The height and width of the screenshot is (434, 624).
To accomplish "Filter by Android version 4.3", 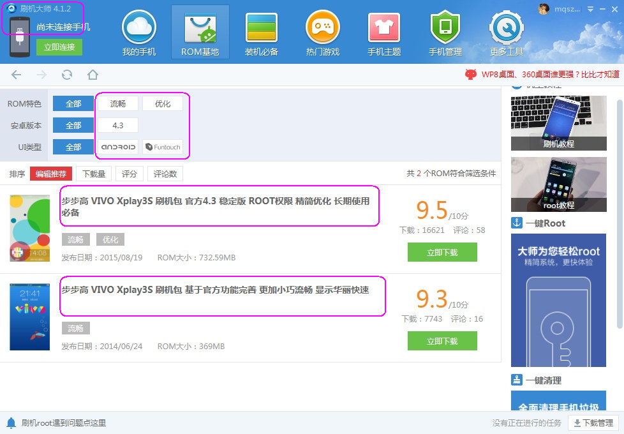I will [x=118, y=125].
